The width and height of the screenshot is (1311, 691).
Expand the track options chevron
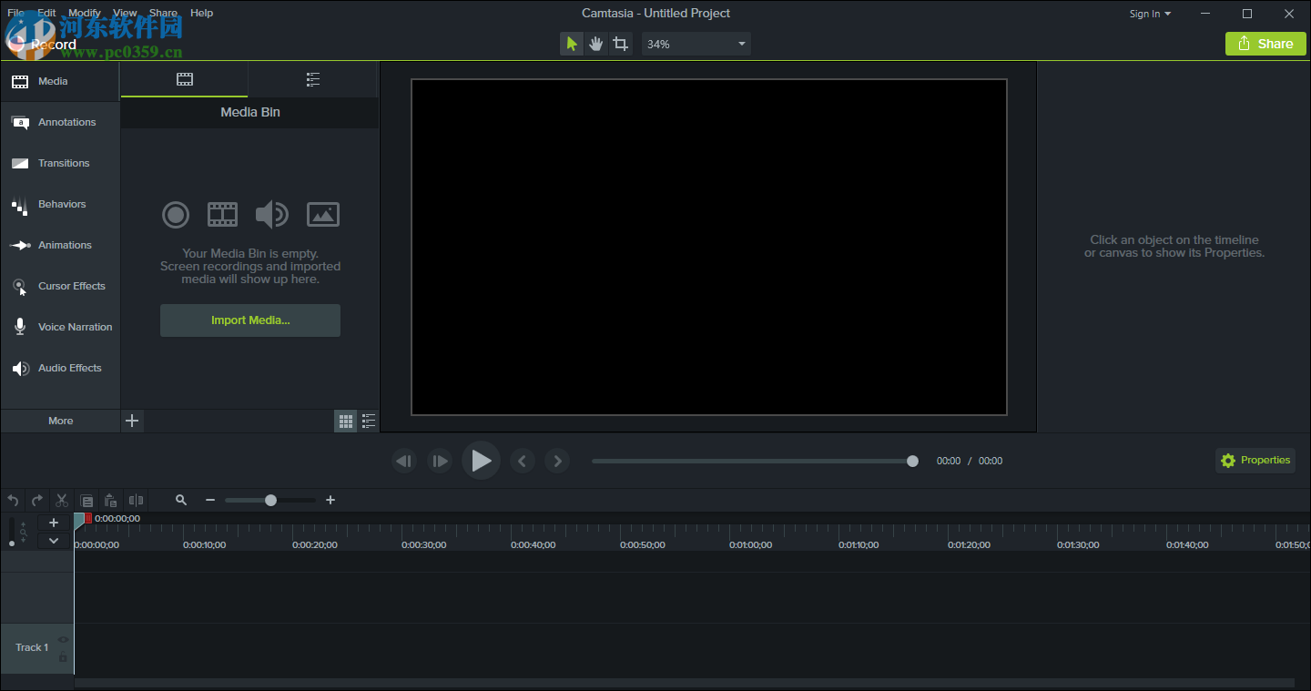(53, 540)
